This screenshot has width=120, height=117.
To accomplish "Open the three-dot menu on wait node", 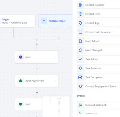I will pos(55,57).
